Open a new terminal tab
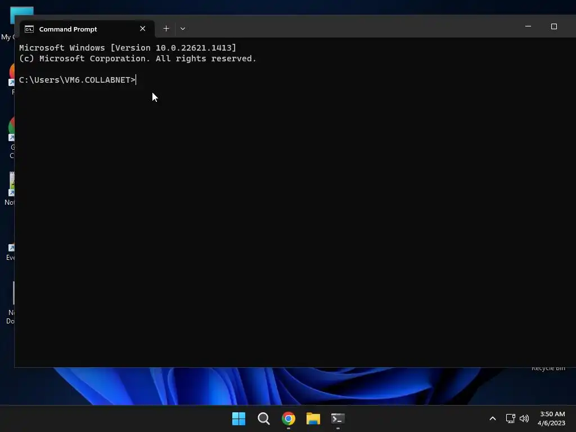 (166, 29)
